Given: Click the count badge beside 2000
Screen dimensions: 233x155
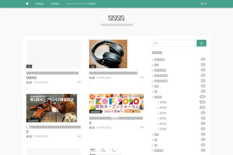Looking at the screenshot, I should pyautogui.click(x=202, y=107).
